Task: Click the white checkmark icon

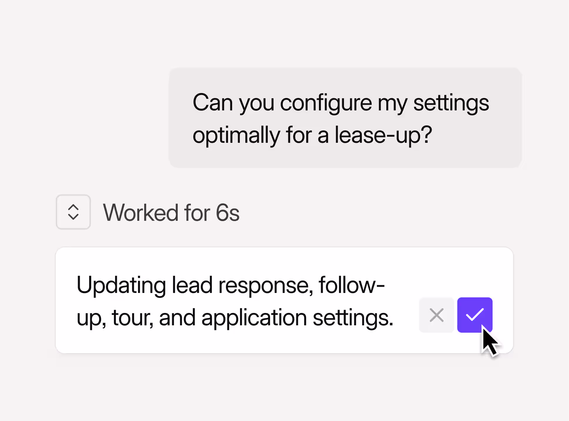Action: (x=475, y=314)
